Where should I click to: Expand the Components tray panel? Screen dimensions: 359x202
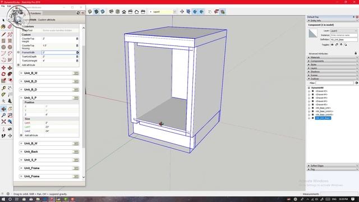click(332, 61)
